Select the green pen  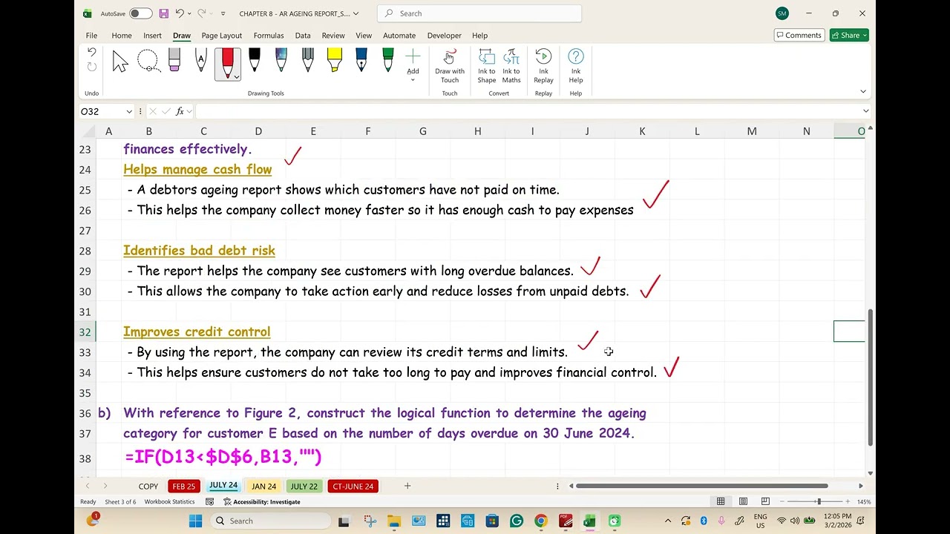point(387,61)
